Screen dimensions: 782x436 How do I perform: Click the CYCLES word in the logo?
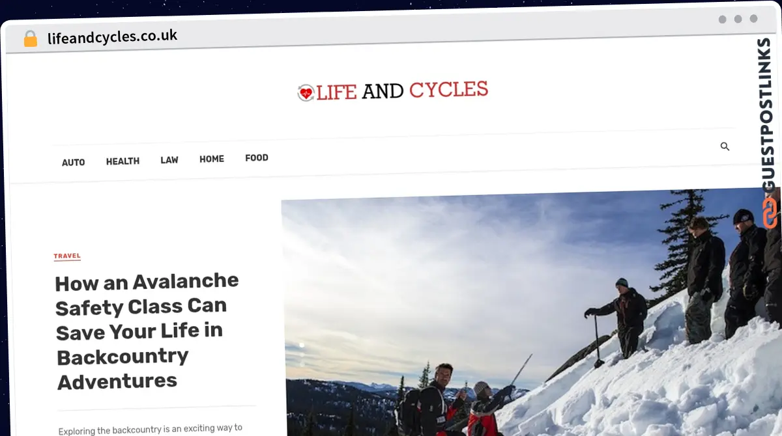(449, 89)
